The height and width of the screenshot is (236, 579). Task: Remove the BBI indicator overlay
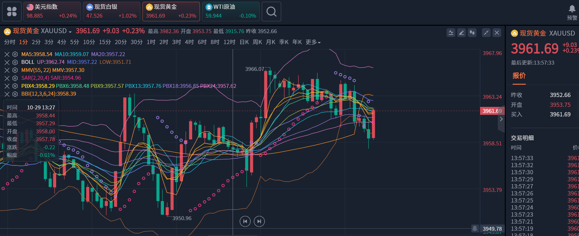7,94
